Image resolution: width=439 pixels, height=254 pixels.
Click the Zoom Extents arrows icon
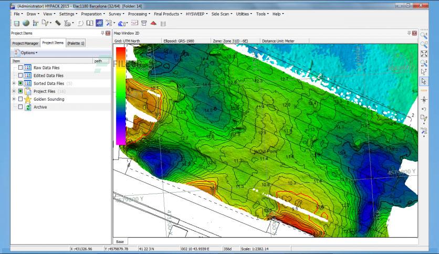(424, 54)
